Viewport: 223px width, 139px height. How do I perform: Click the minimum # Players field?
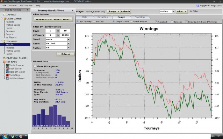pos(50,35)
